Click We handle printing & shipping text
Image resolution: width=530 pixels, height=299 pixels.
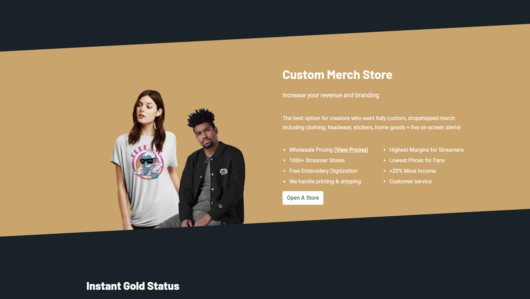[x=325, y=181]
